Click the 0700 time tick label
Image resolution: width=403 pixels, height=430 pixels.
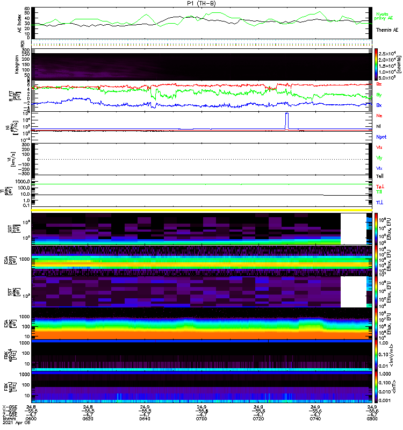[x=201, y=419]
